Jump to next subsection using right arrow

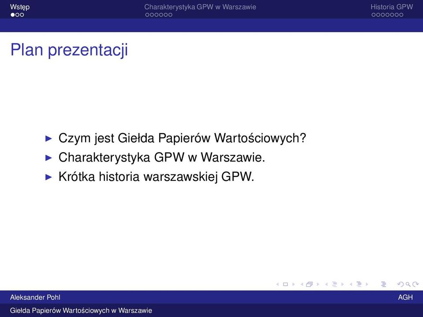343,284
